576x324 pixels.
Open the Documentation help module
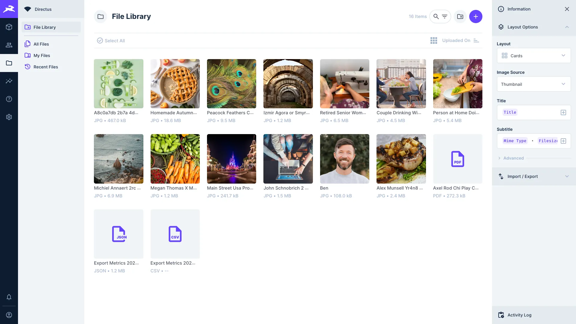click(x=9, y=99)
